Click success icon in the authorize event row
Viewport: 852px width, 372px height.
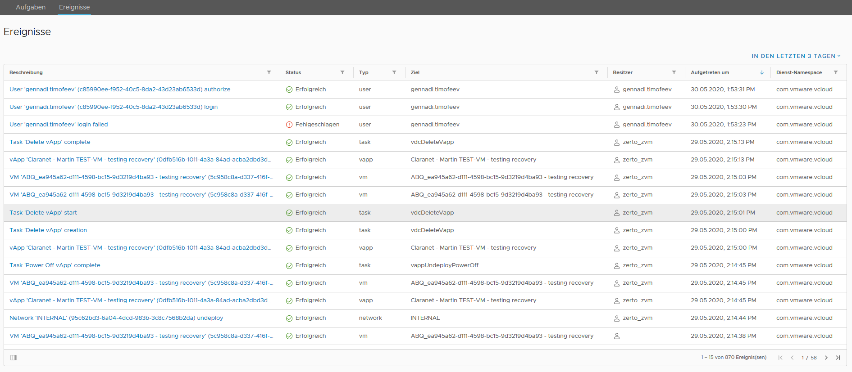coord(289,90)
